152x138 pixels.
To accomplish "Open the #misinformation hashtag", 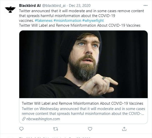I will (x=67, y=20).
